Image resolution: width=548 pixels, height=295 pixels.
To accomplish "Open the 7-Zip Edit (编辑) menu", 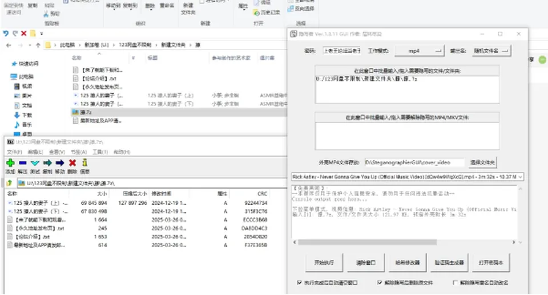I will tap(35, 152).
